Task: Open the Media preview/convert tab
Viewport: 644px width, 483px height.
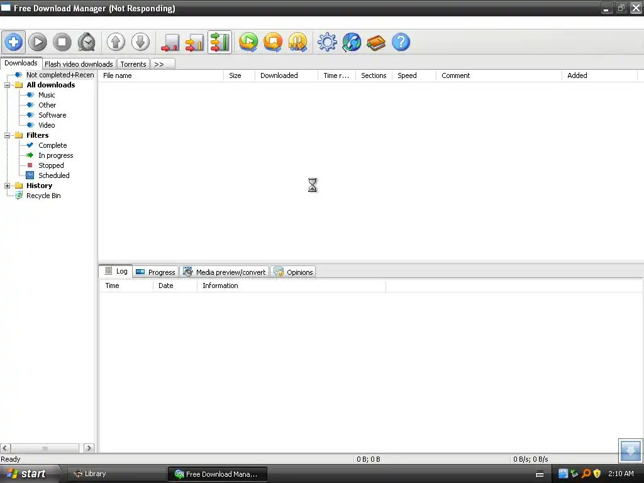Action: click(225, 272)
